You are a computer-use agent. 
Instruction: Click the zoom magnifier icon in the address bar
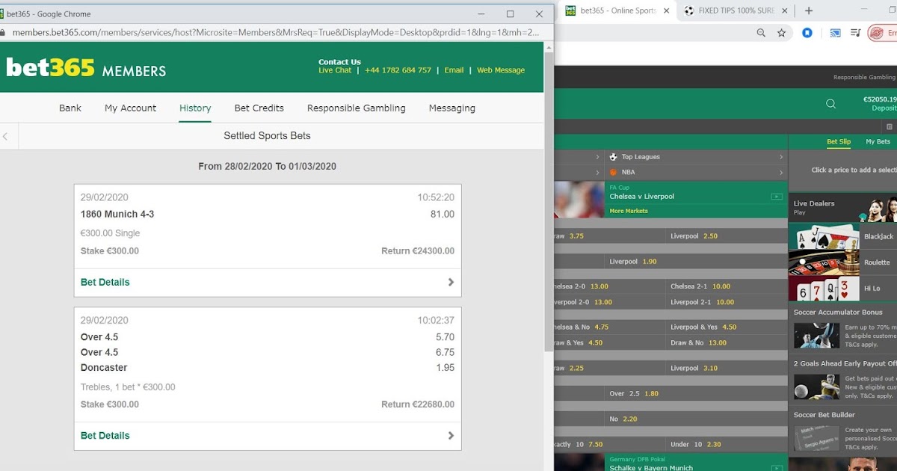point(761,33)
